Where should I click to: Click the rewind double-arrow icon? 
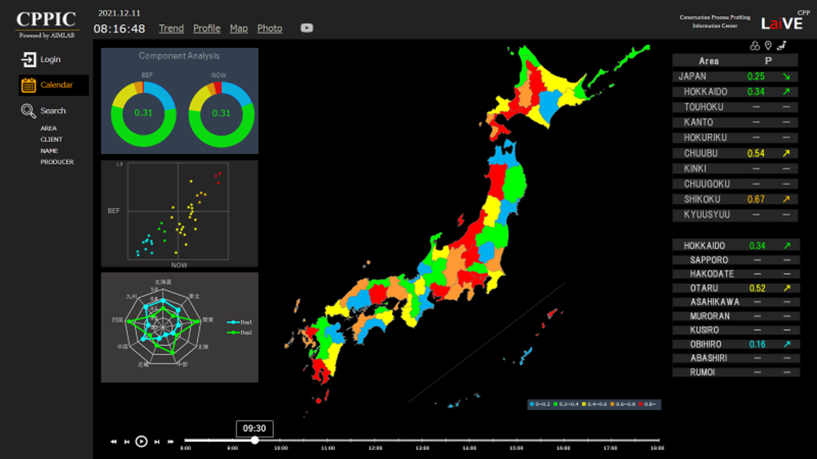click(113, 441)
